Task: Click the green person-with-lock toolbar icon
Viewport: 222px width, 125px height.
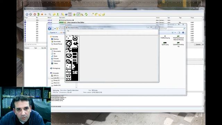Action: pyautogui.click(x=74, y=14)
